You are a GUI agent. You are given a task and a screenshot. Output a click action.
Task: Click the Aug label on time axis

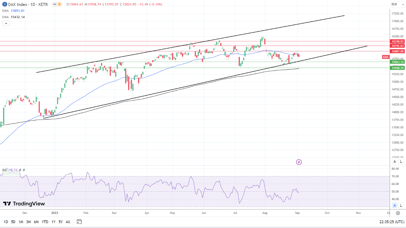click(x=265, y=213)
